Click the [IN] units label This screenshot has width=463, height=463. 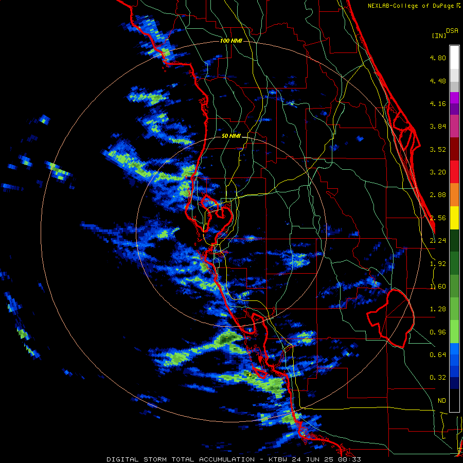tap(439, 35)
